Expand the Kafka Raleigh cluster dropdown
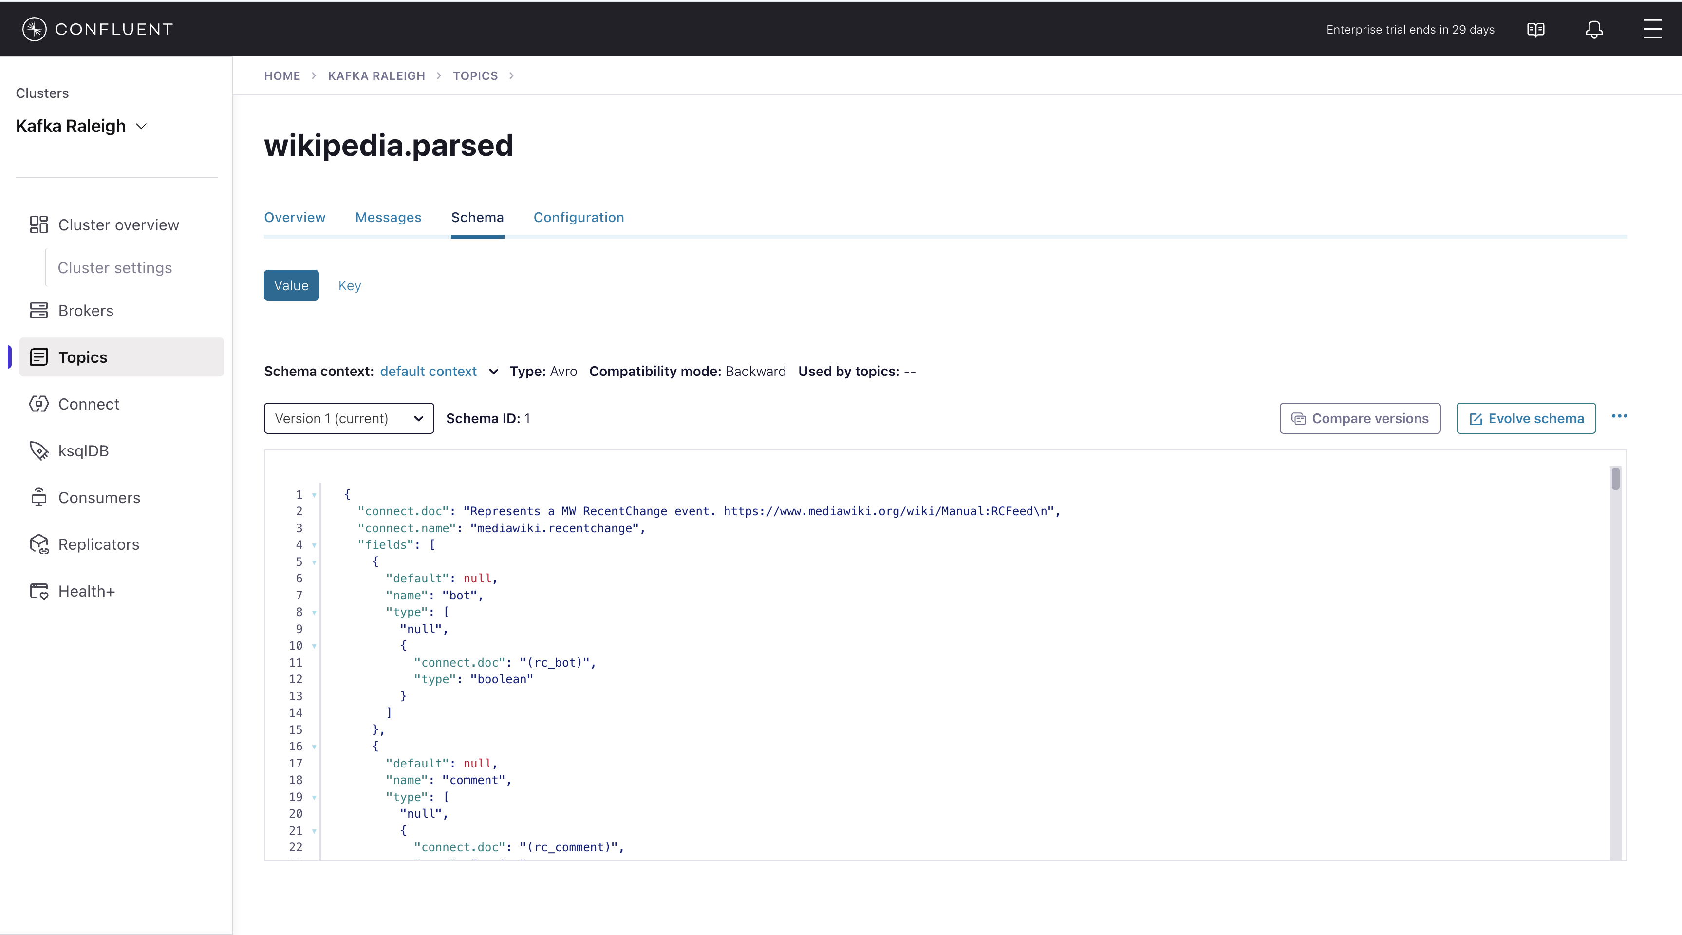The height and width of the screenshot is (935, 1682). (141, 126)
